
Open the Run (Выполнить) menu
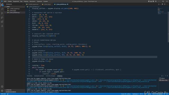pos(32,1)
